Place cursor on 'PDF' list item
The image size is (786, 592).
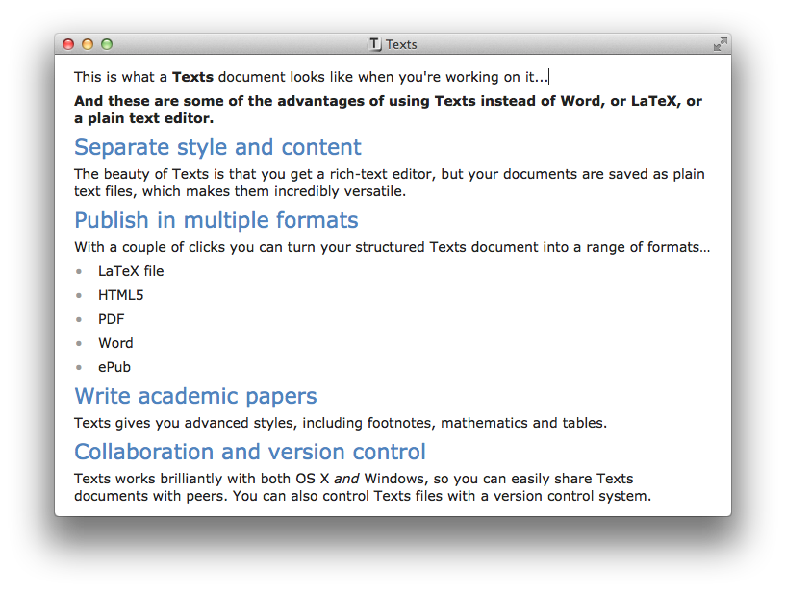point(112,319)
